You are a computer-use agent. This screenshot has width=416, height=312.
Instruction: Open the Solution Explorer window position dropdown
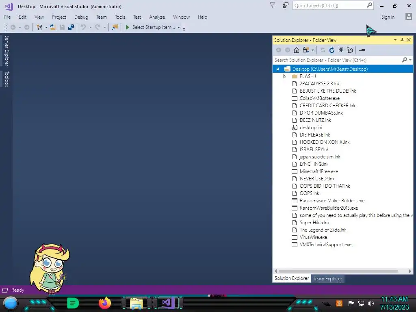(x=395, y=40)
